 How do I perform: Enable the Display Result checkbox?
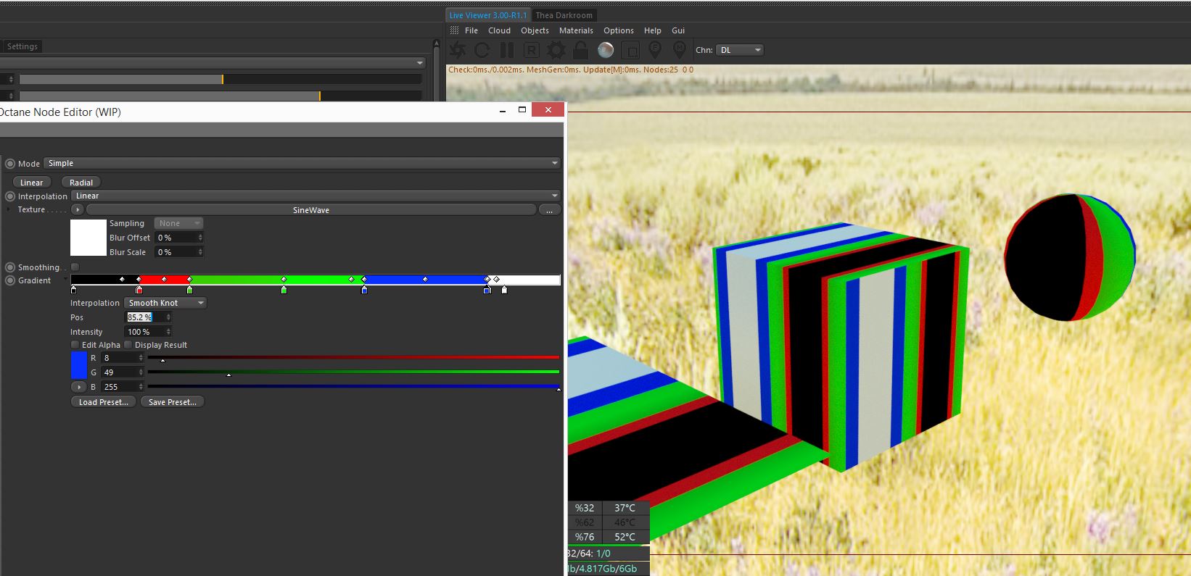coord(128,345)
